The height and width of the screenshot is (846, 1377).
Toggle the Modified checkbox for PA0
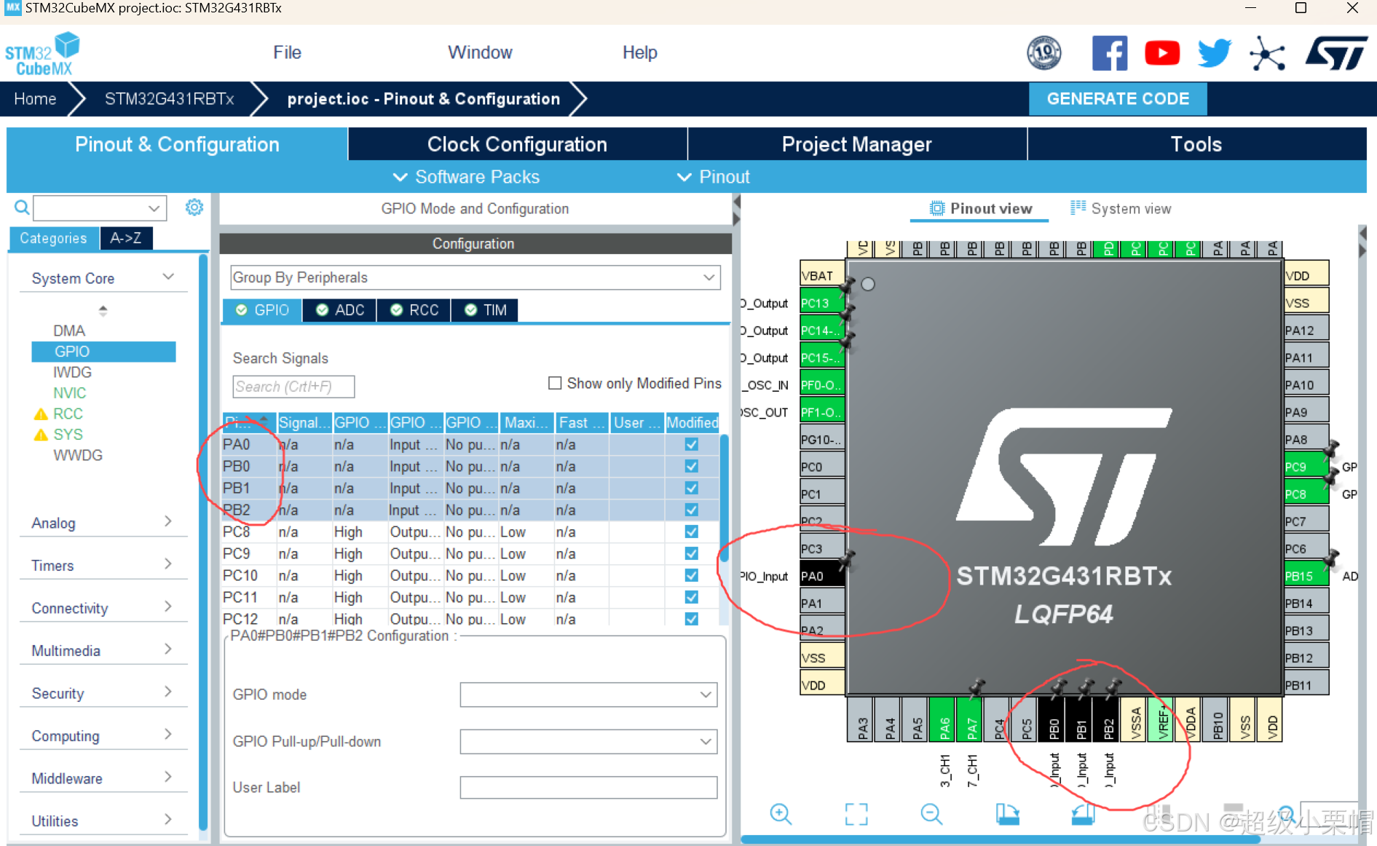click(692, 444)
